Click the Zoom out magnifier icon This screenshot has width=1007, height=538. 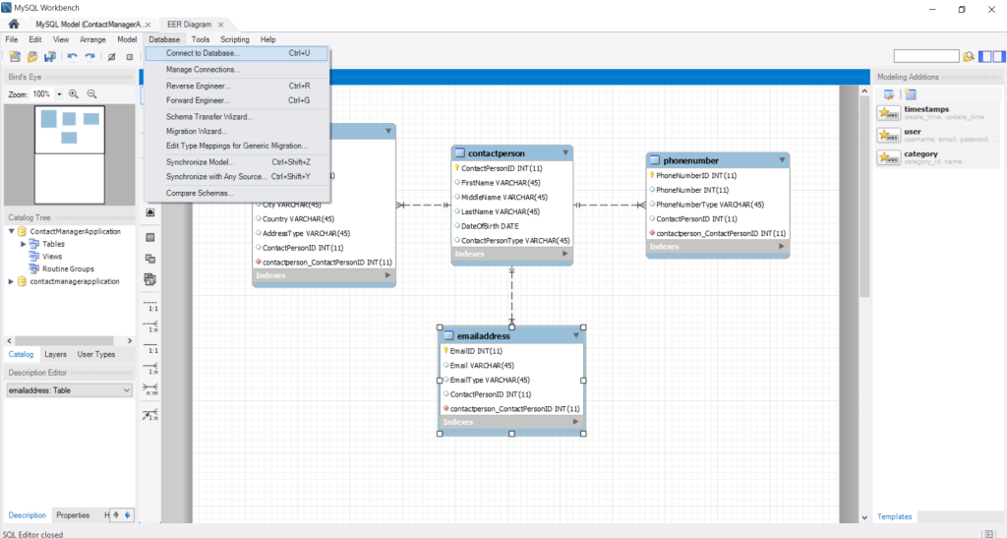(91, 93)
